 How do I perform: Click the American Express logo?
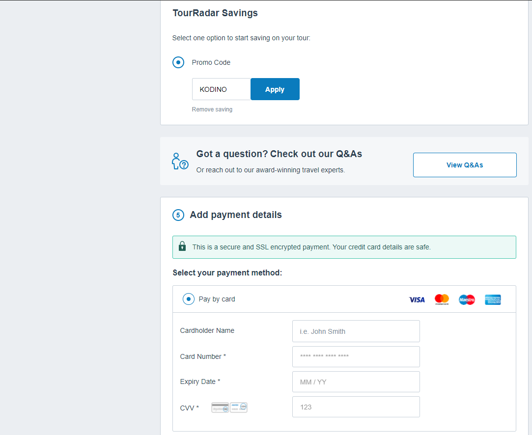[x=493, y=299]
